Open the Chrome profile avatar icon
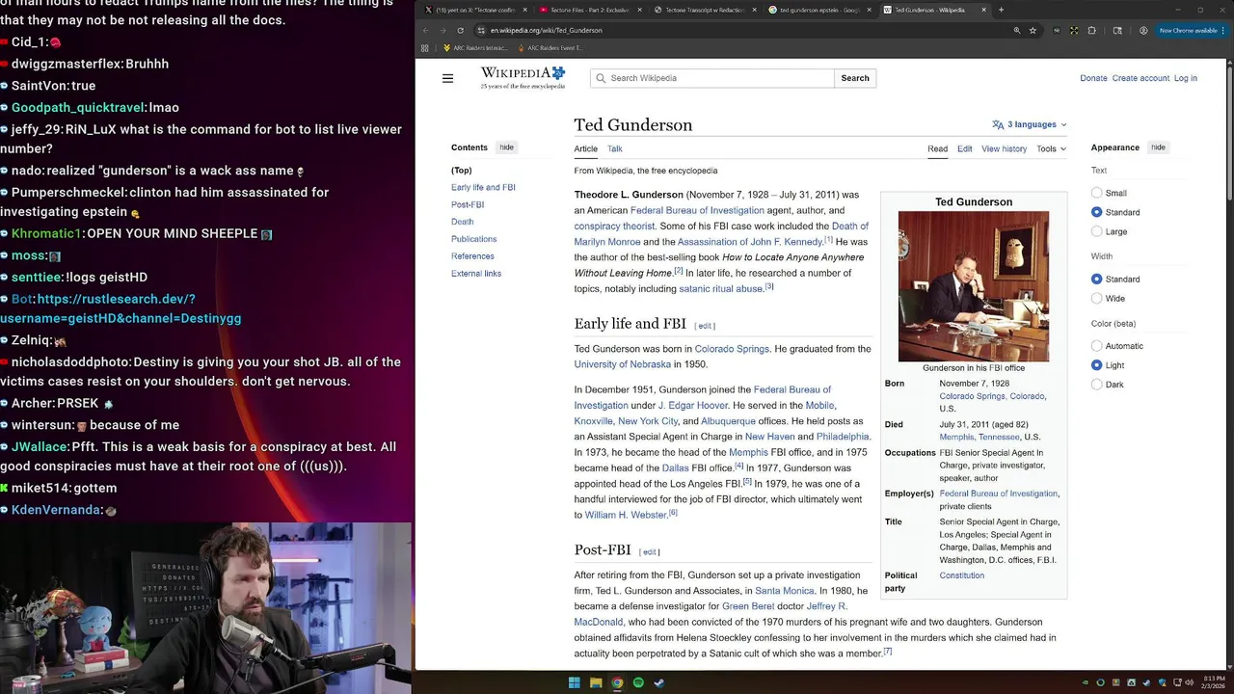This screenshot has width=1234, height=694. (1143, 30)
